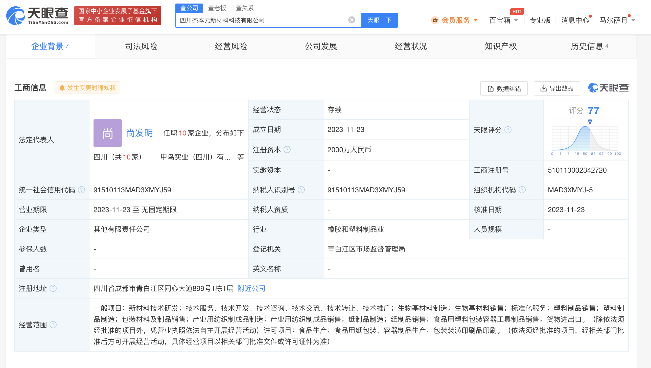Select the 公司发展 tab
Image resolution: width=651 pixels, height=368 pixels.
click(x=321, y=46)
